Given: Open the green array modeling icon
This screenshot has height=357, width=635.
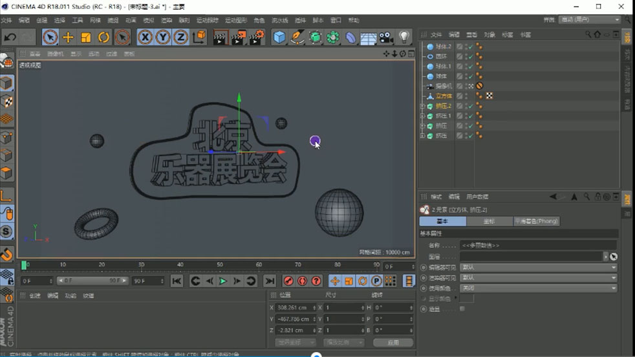Looking at the screenshot, I should pyautogui.click(x=333, y=38).
